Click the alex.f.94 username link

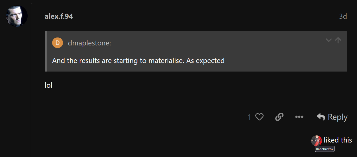59,16
